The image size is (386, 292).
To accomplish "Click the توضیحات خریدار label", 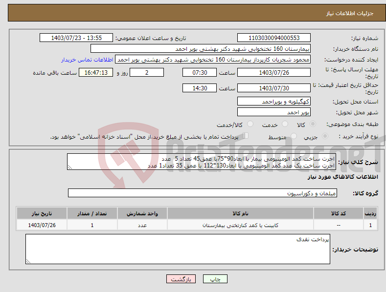I will (x=355, y=250).
